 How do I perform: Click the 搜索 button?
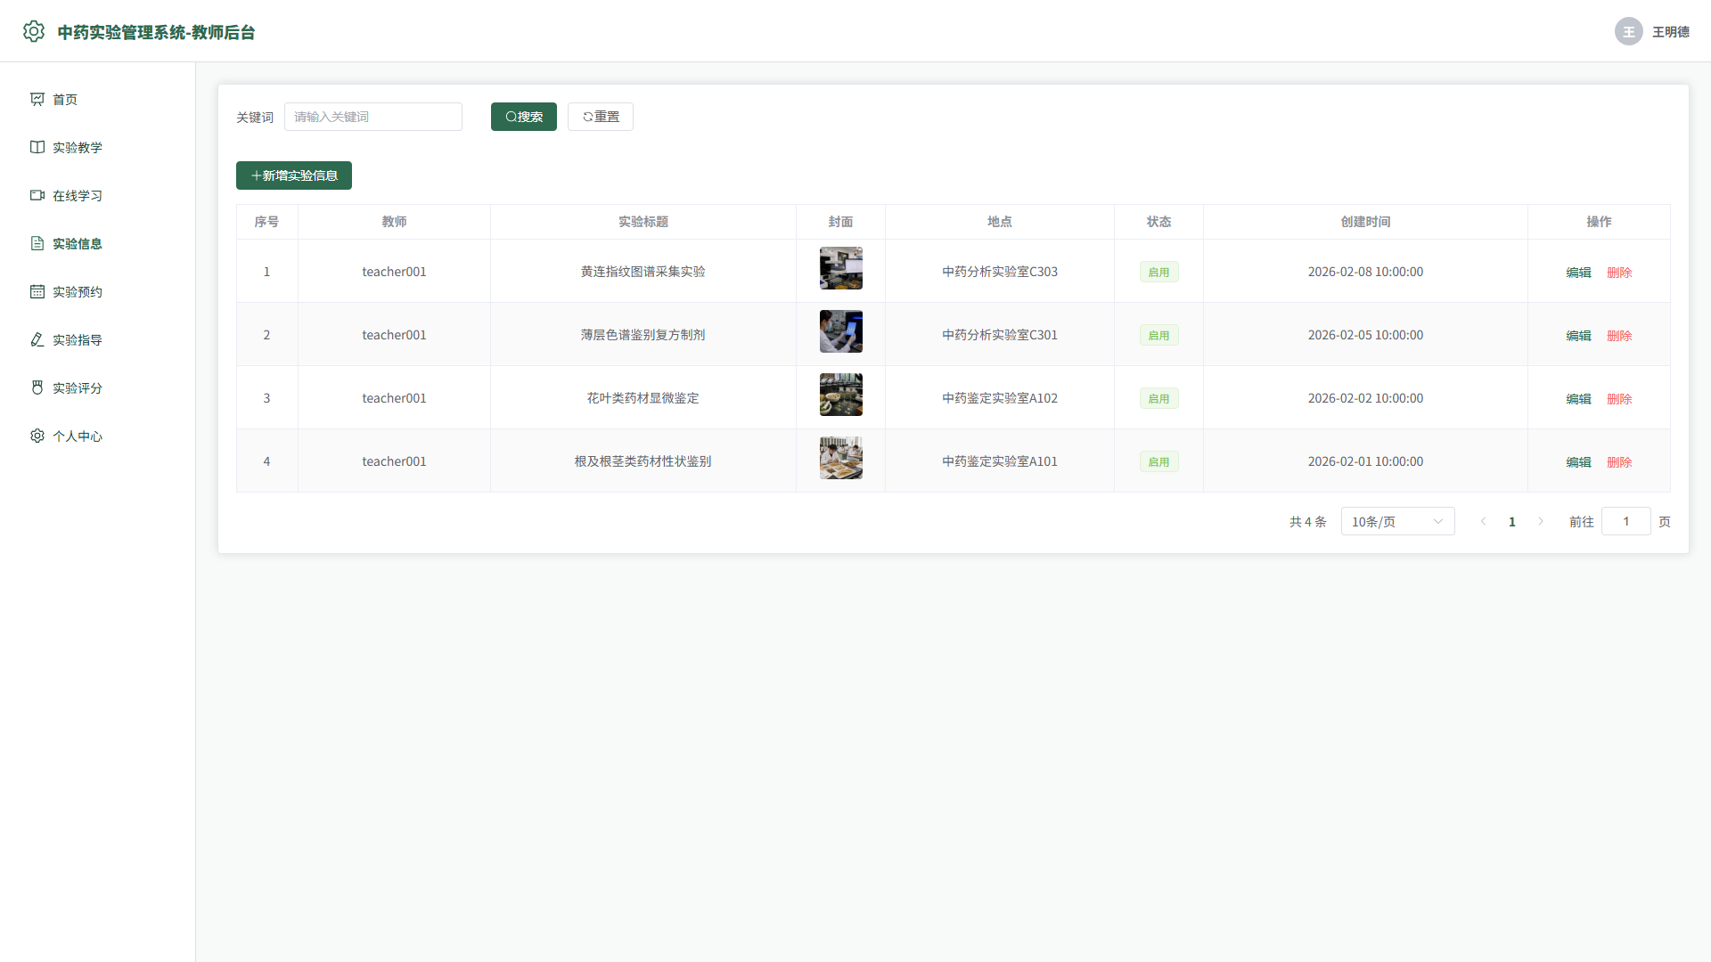coord(524,117)
